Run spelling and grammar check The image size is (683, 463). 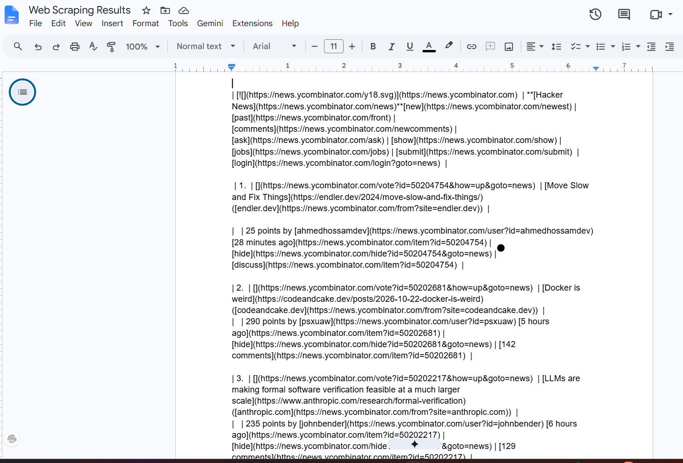[x=93, y=46]
